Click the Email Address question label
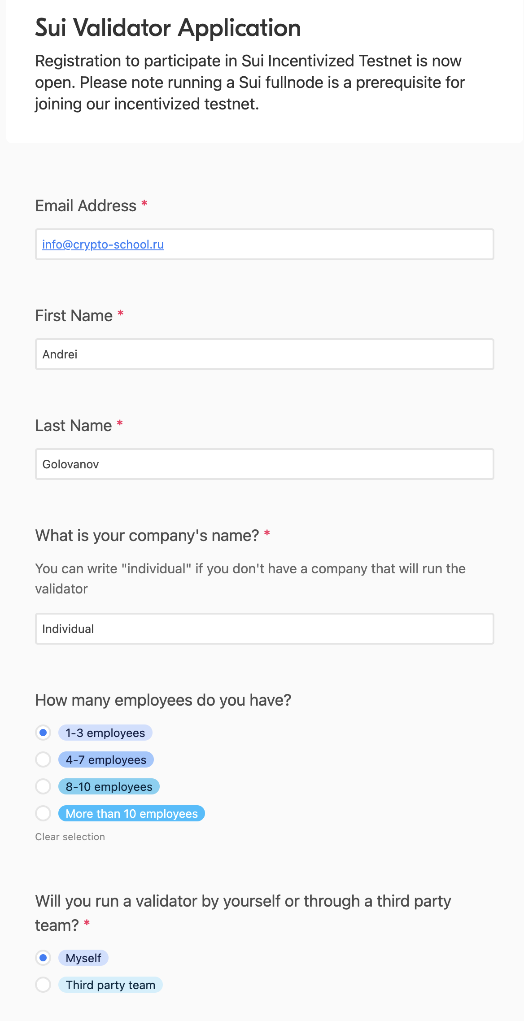This screenshot has width=524, height=1021. (x=86, y=206)
